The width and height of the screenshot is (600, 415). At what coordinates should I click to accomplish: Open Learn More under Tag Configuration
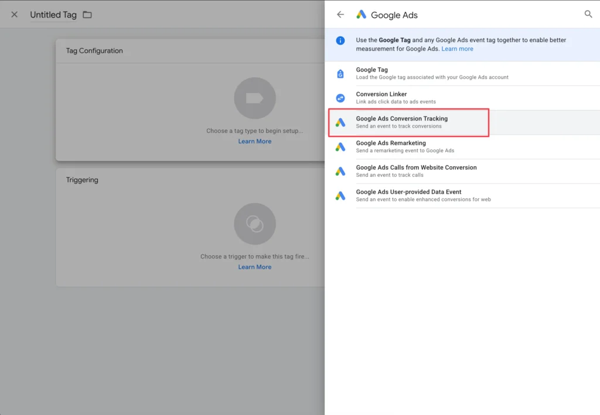click(255, 142)
